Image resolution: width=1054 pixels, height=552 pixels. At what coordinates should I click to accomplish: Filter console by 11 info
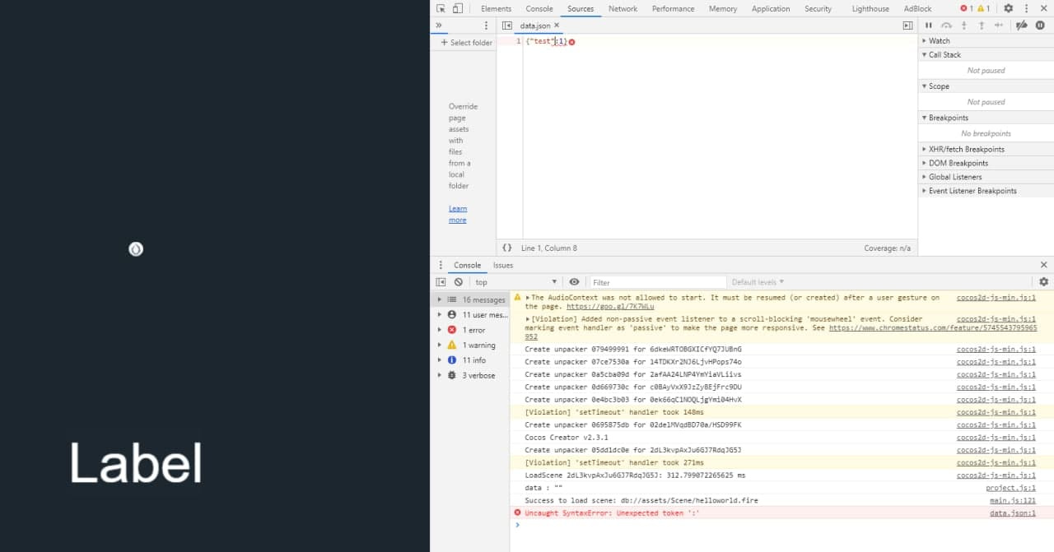(471, 360)
